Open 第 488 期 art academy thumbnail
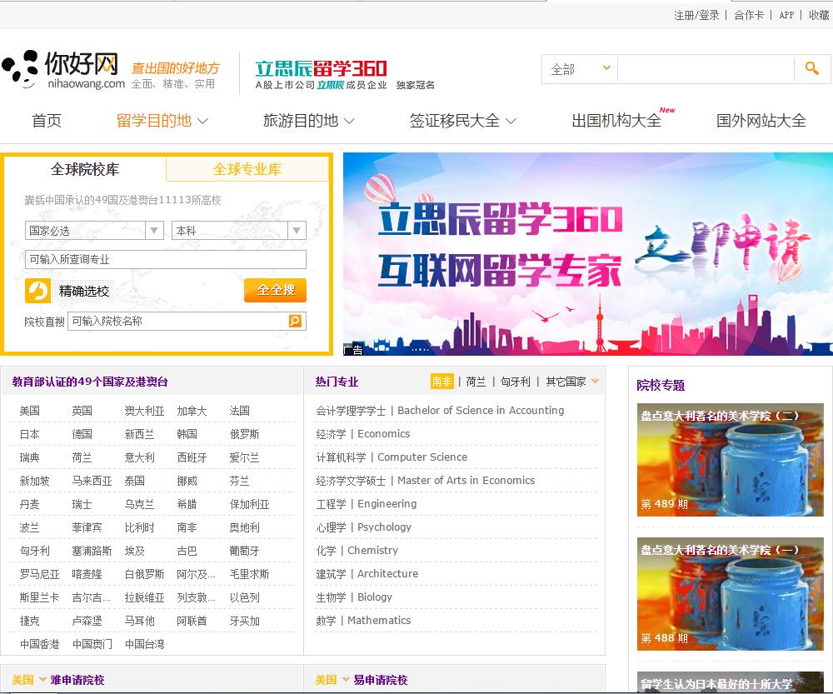 731,594
